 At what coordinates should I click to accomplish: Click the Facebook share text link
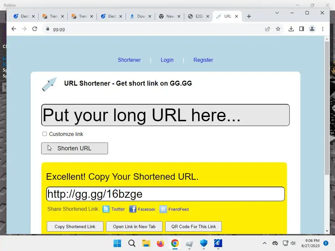pyautogui.click(x=147, y=209)
